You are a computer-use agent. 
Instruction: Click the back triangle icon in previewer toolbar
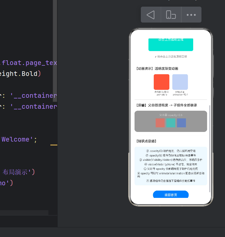pyautogui.click(x=151, y=15)
